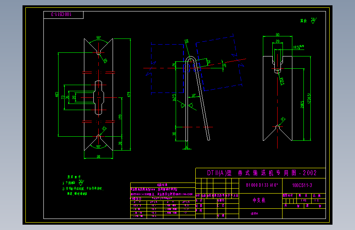Click the Q235A material text

pyautogui.click(x=254, y=214)
